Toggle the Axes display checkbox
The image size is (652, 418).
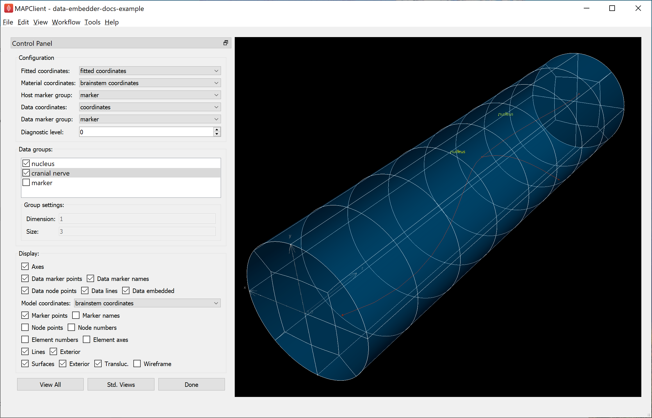click(x=25, y=266)
